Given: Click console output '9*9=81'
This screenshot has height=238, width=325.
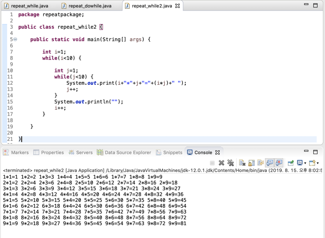Looking at the screenshot, I should click(177, 223).
